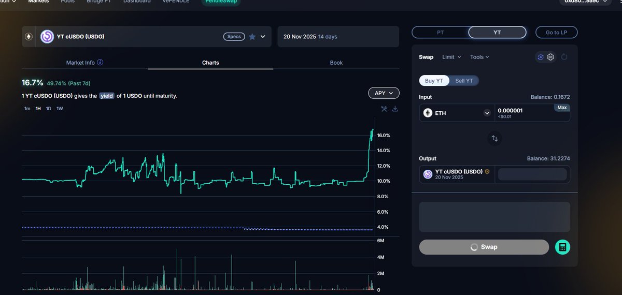Image resolution: width=622 pixels, height=295 pixels.
Task: Click the 49.74% (Past 7d) change
Action: coord(69,83)
